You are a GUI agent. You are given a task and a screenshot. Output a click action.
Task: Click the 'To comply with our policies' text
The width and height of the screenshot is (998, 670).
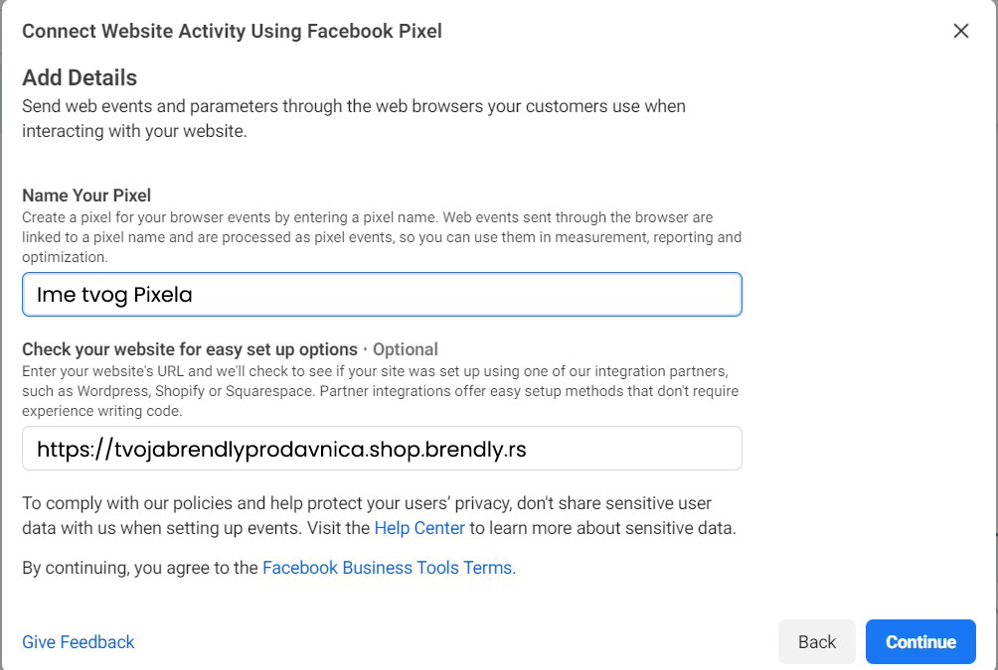pos(367,503)
